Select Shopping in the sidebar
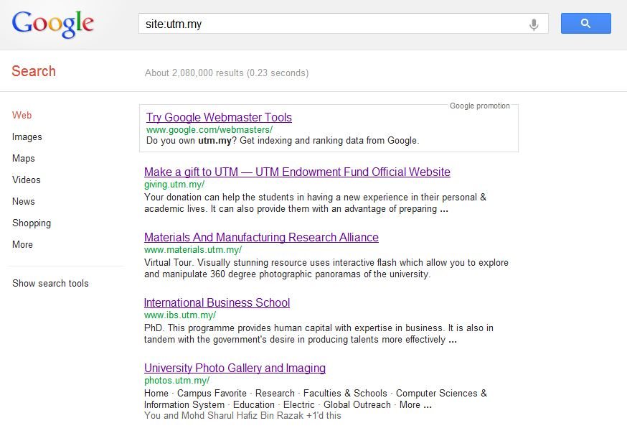Viewport: 627px width, 436px height. click(31, 223)
